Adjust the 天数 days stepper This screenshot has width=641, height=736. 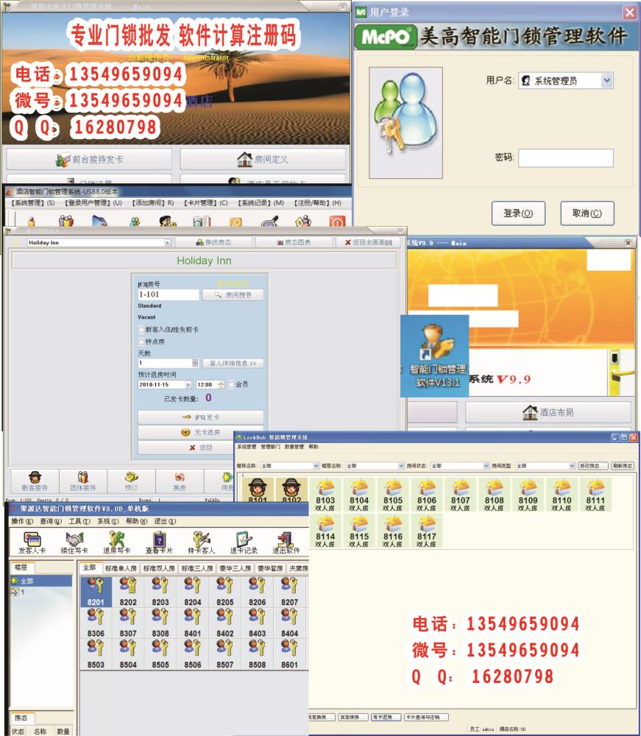click(195, 363)
